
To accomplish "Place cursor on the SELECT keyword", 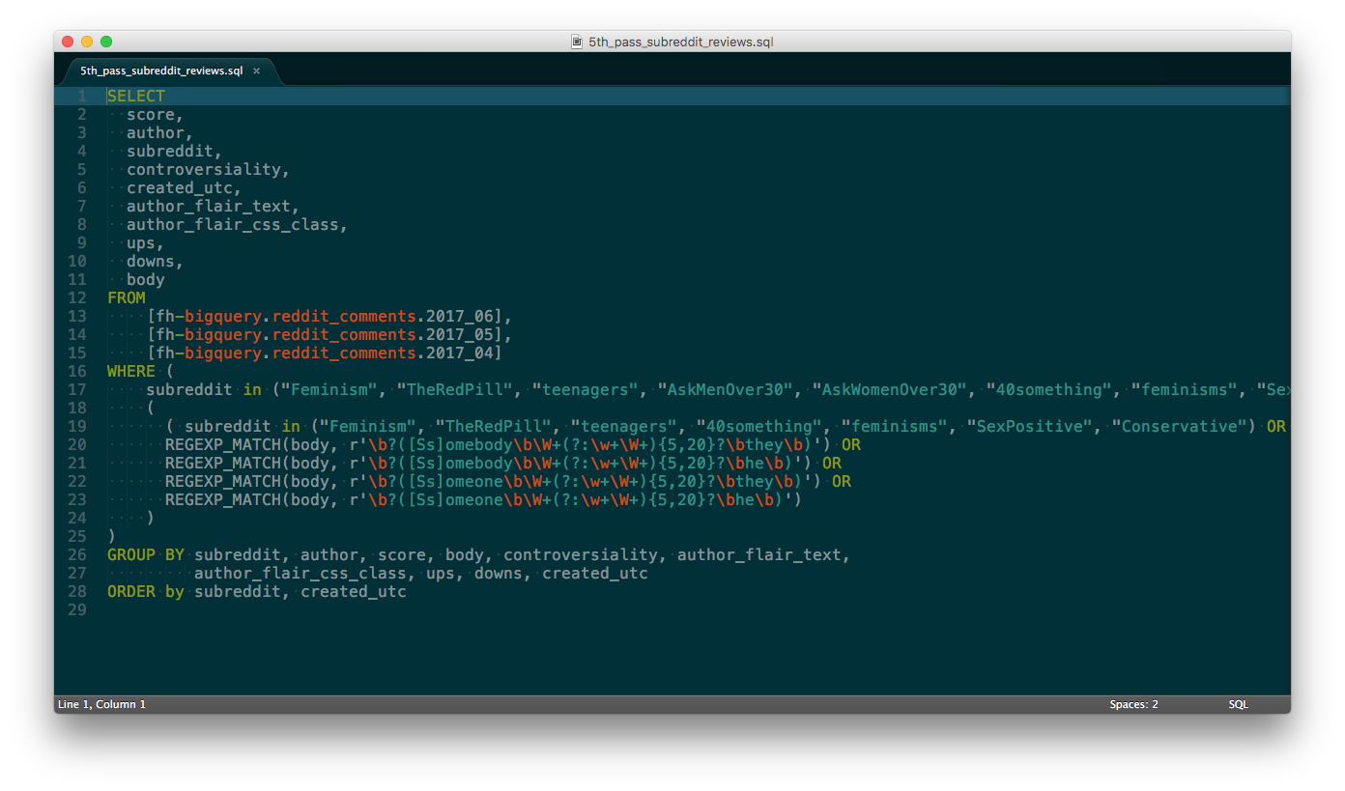I will coord(136,96).
